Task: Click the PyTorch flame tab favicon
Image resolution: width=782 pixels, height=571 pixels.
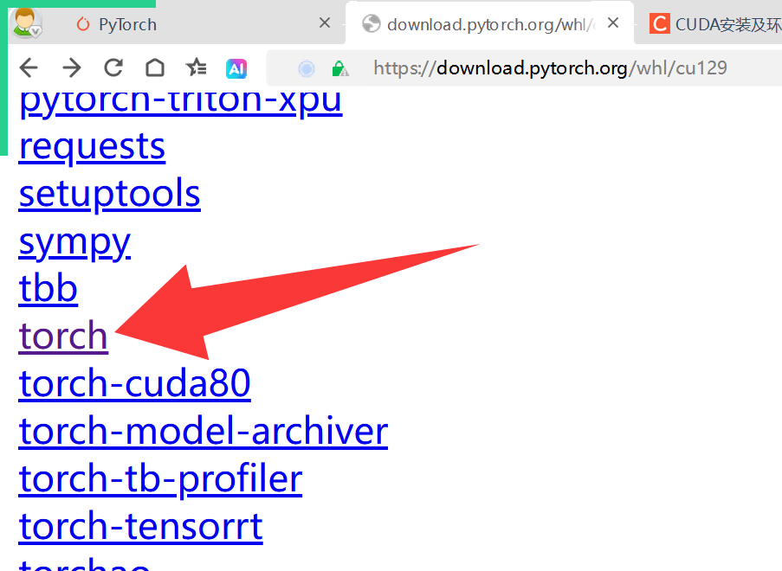Action: pyautogui.click(x=83, y=24)
